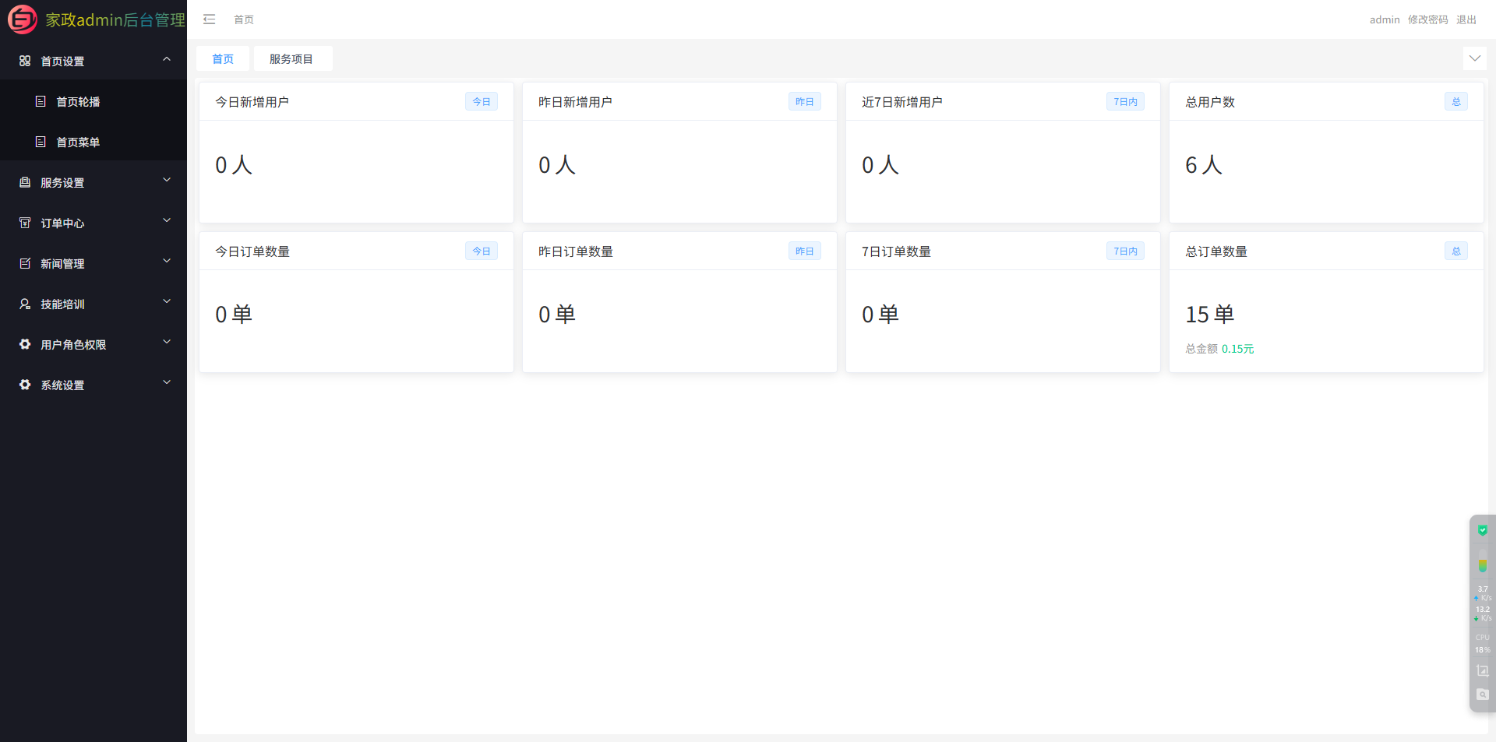Select the 首页 tab
The image size is (1496, 742).
223,59
